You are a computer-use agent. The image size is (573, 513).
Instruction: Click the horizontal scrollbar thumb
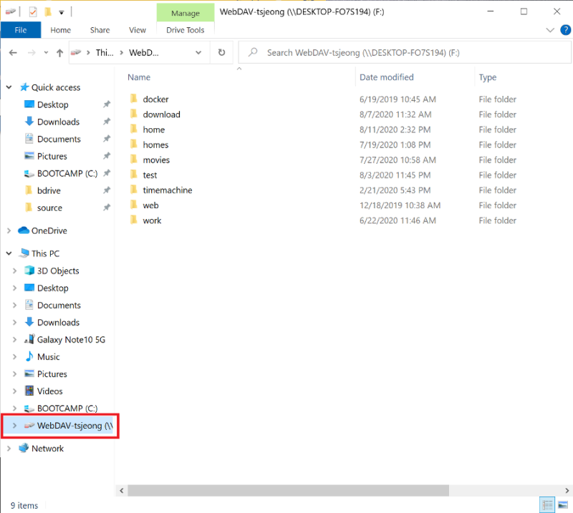(288, 490)
